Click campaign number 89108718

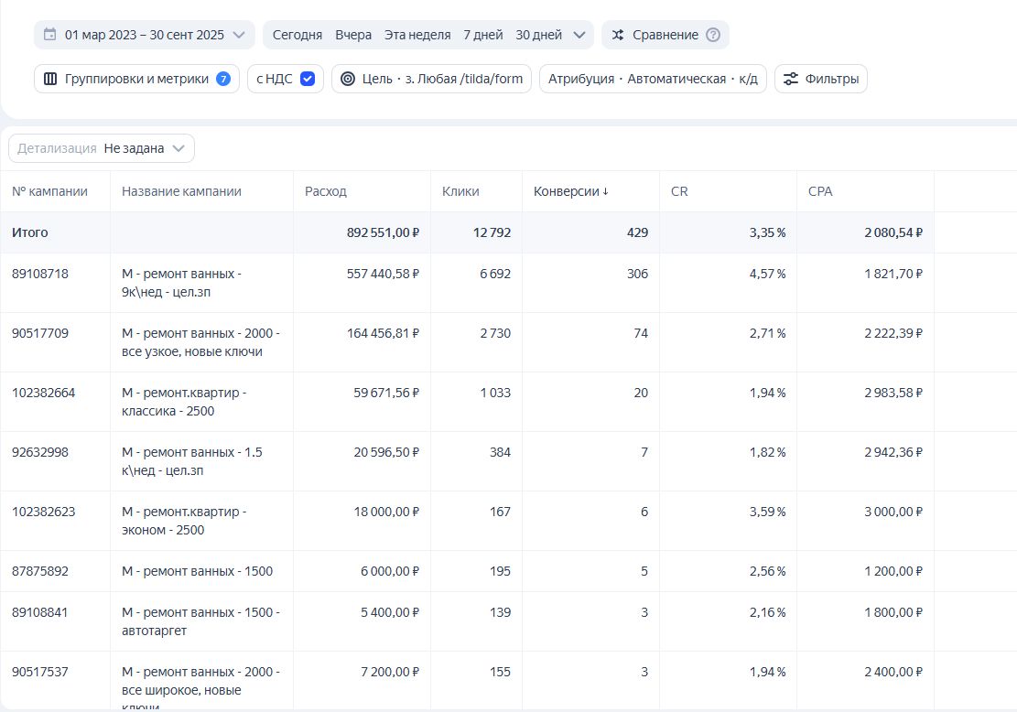39,274
